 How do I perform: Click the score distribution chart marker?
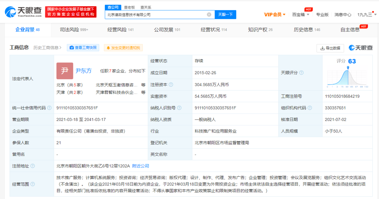pos(348,68)
